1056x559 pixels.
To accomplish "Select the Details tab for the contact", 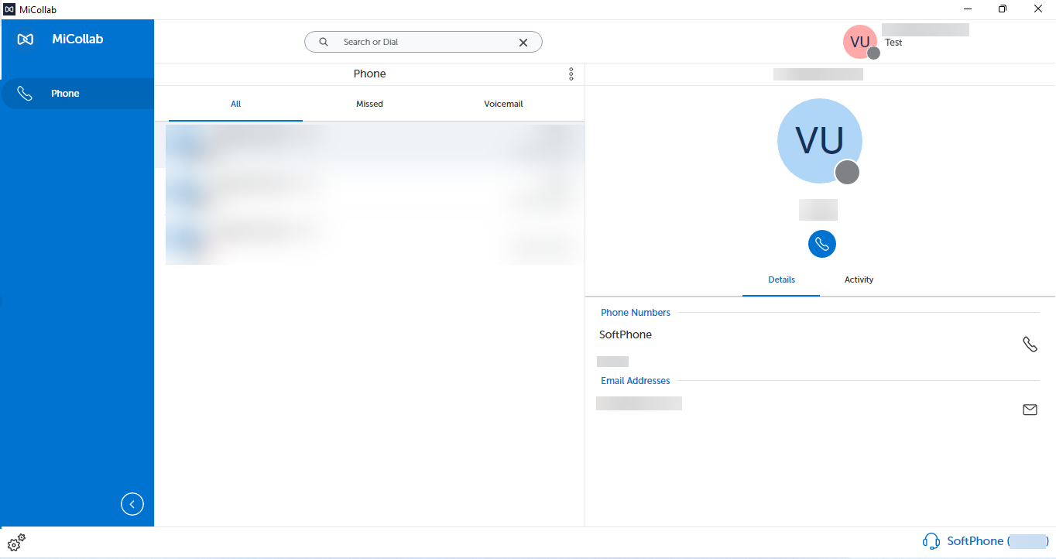I will click(x=781, y=279).
